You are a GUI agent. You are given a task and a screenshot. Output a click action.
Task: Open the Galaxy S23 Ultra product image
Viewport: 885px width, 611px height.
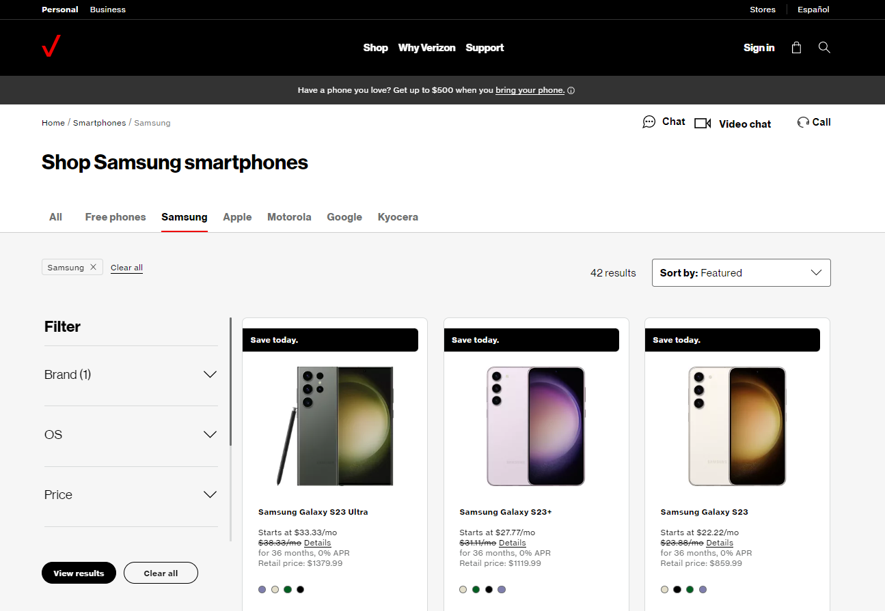(335, 426)
